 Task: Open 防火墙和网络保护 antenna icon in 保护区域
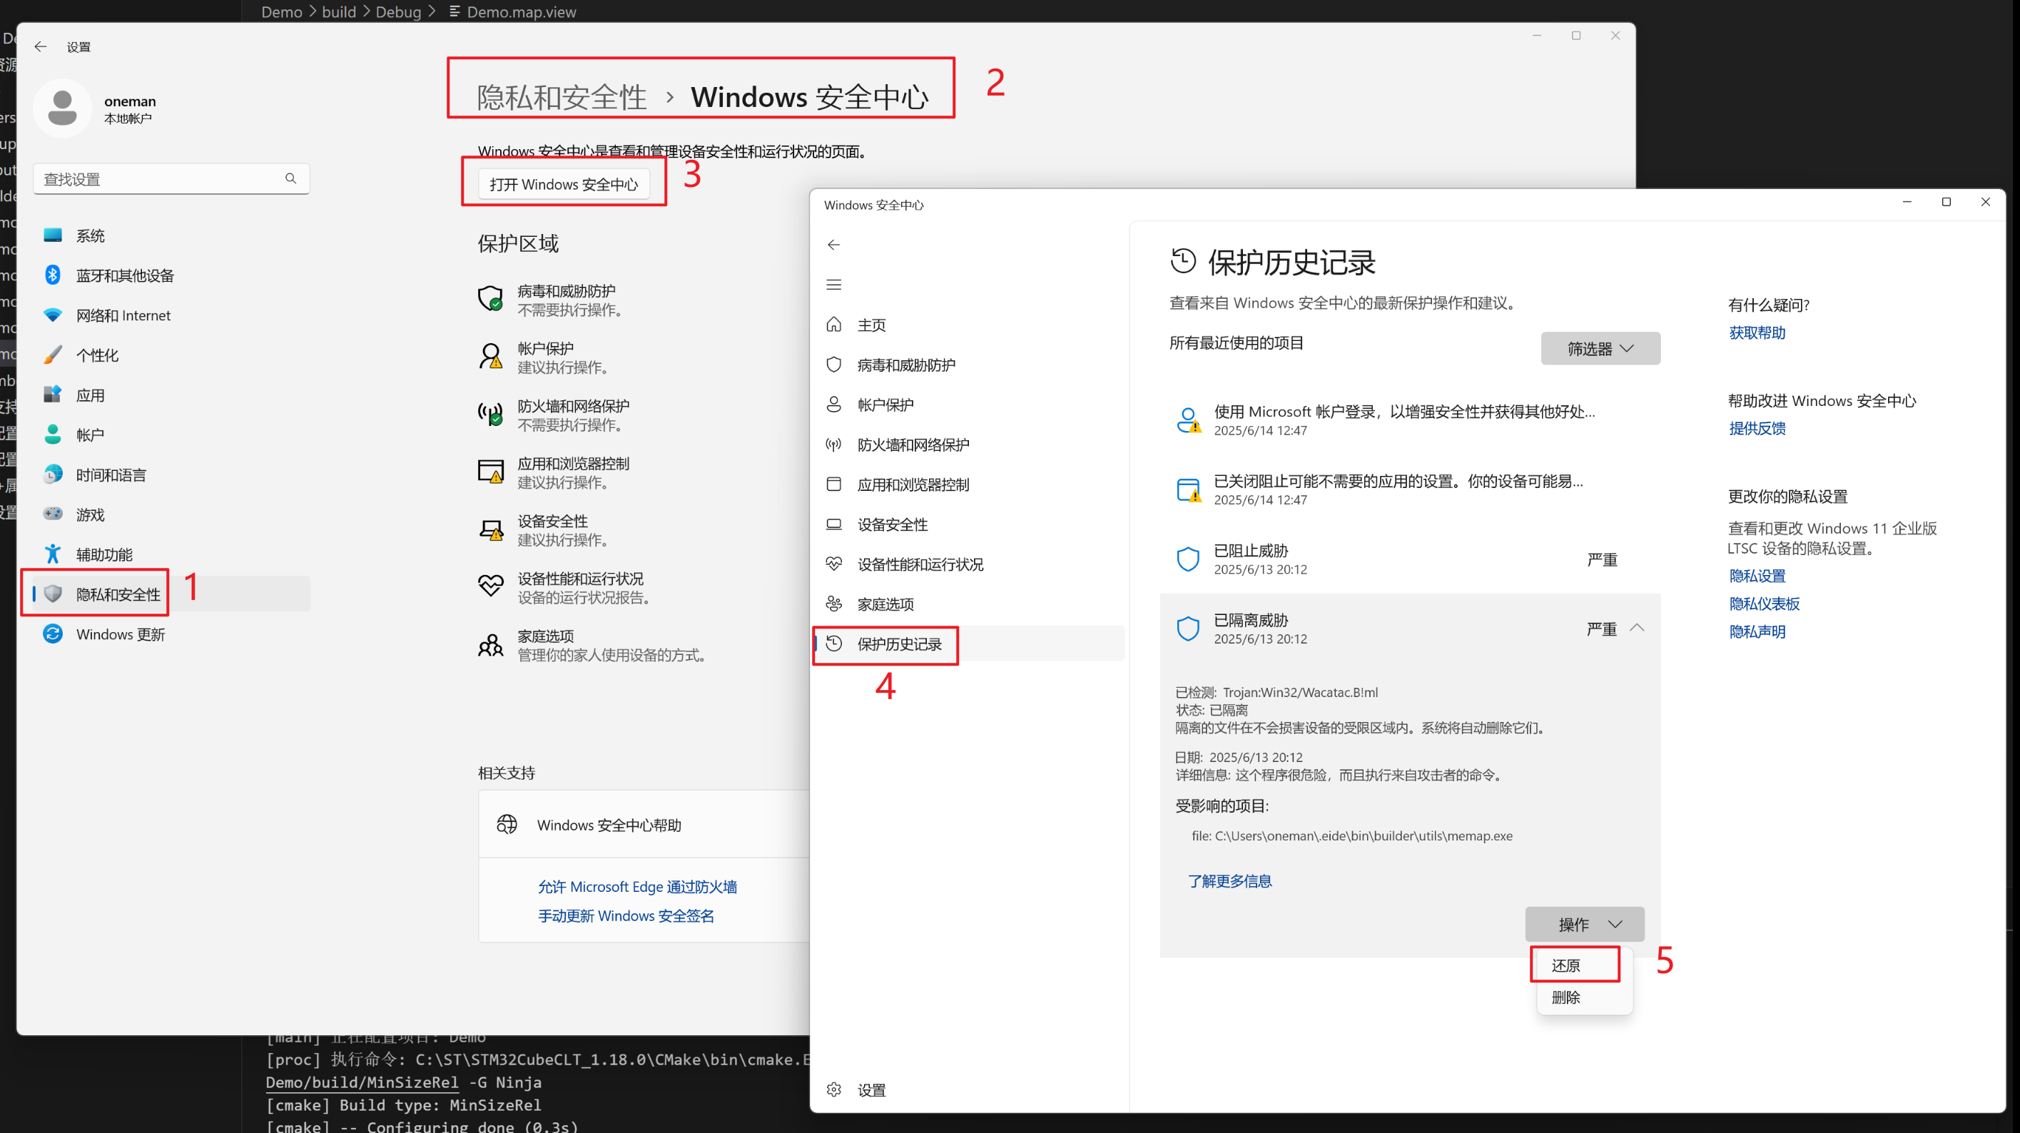point(491,414)
